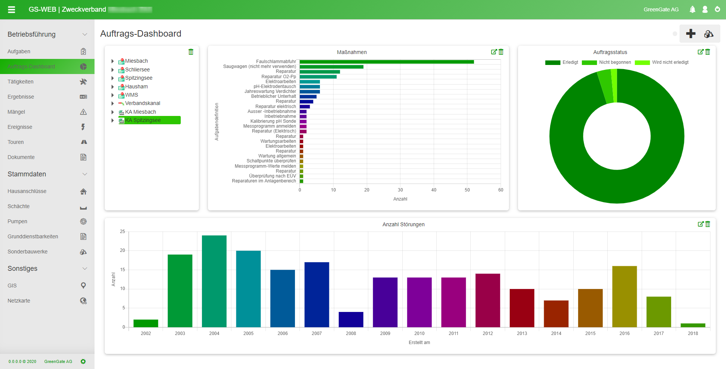Open Tätigkeiten from the sidebar
Screen dimensions: 726x369
click(x=20, y=82)
